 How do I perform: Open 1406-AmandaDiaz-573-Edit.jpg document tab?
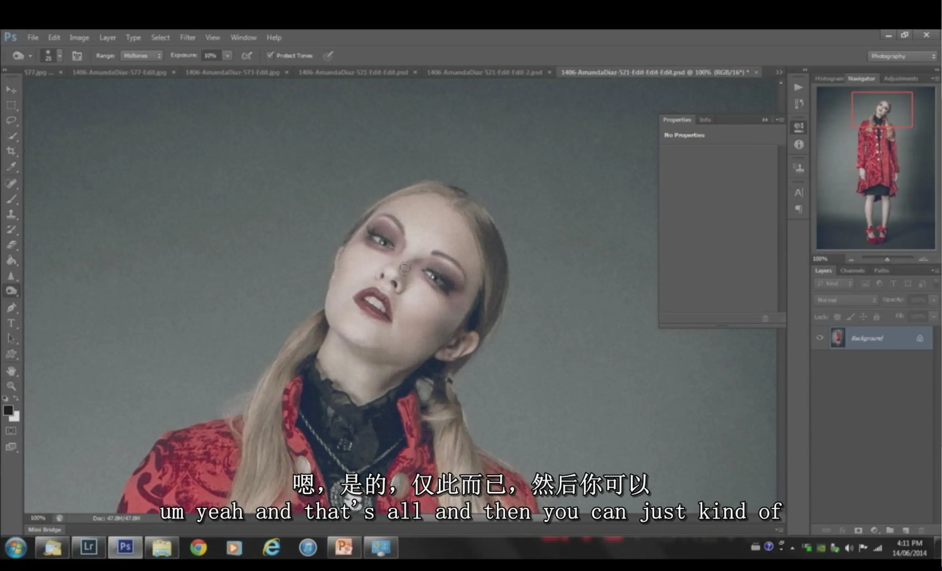(x=233, y=72)
